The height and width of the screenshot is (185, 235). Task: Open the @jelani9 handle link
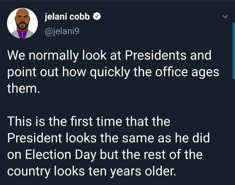(x=62, y=31)
